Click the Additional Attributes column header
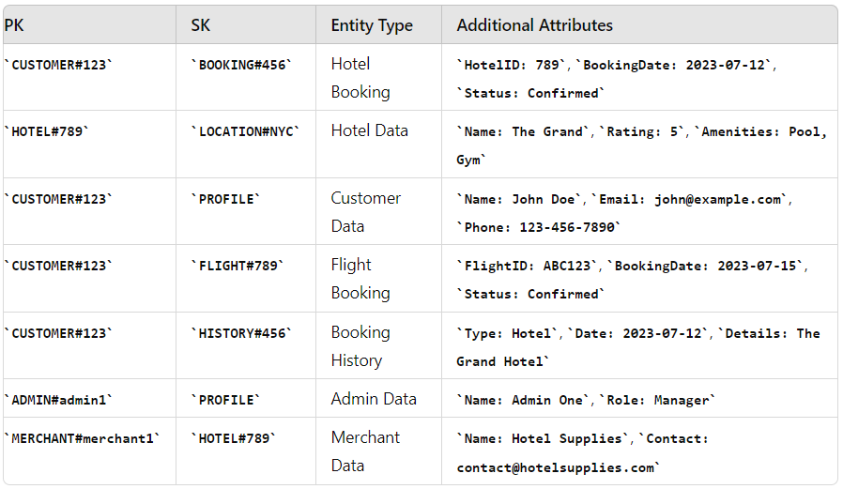843x489 pixels. pyautogui.click(x=534, y=25)
